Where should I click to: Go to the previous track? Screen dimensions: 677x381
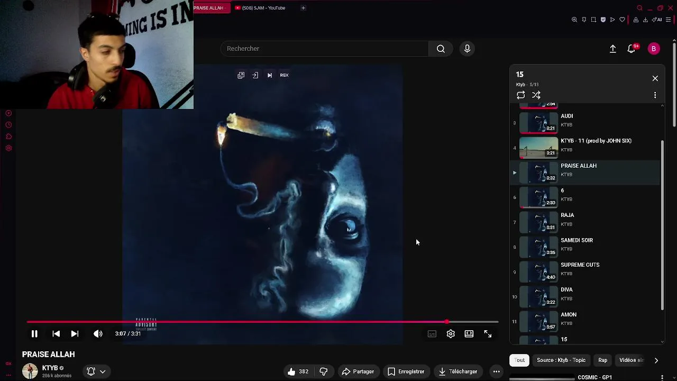(x=56, y=334)
